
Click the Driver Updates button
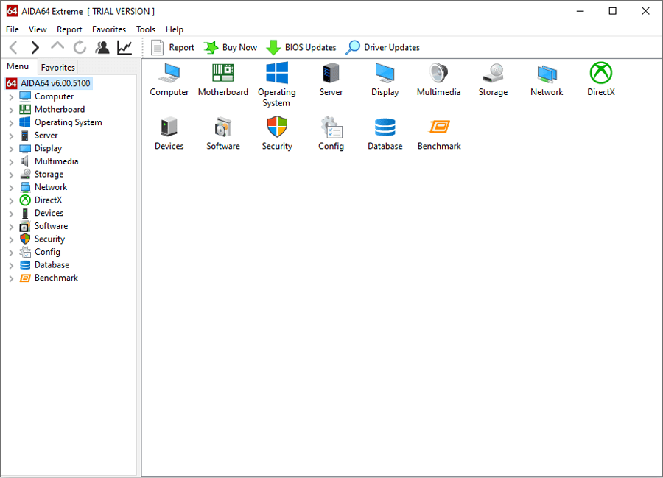[x=383, y=48]
